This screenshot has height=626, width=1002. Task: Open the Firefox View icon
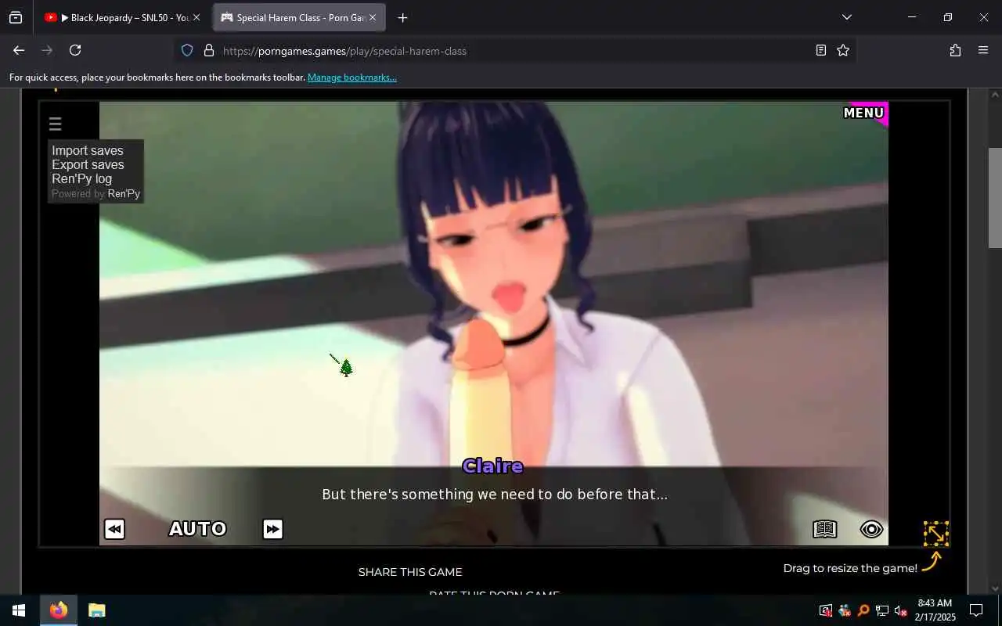tap(16, 17)
